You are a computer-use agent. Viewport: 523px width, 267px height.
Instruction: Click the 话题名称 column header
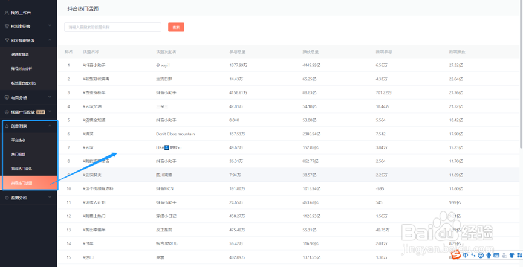pos(91,52)
